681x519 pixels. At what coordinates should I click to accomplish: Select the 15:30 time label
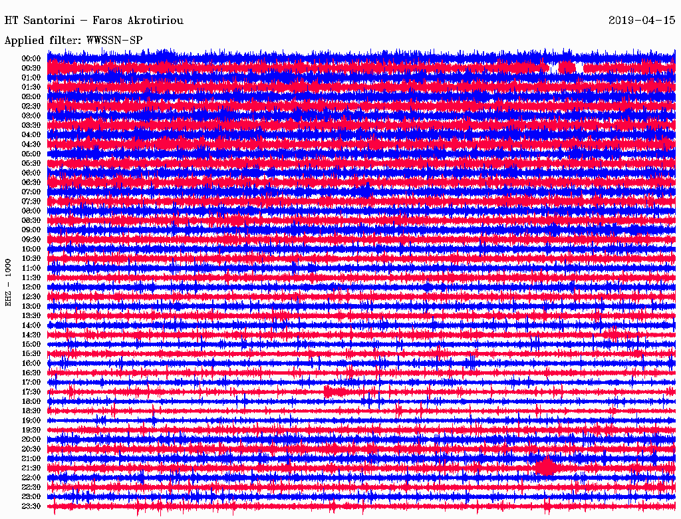pyautogui.click(x=31, y=353)
